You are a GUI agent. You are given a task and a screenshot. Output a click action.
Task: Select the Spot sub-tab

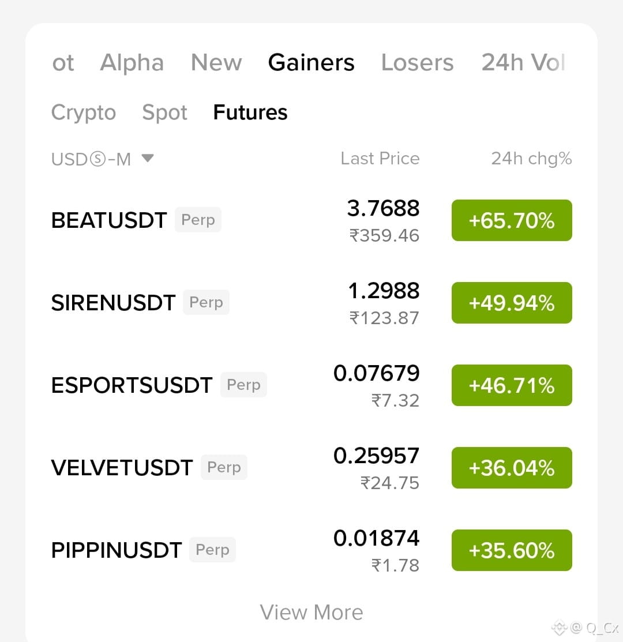point(164,112)
